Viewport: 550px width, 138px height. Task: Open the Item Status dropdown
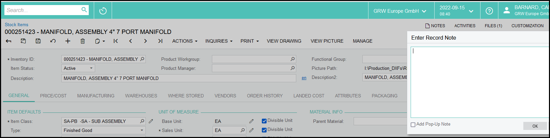[x=78, y=68]
